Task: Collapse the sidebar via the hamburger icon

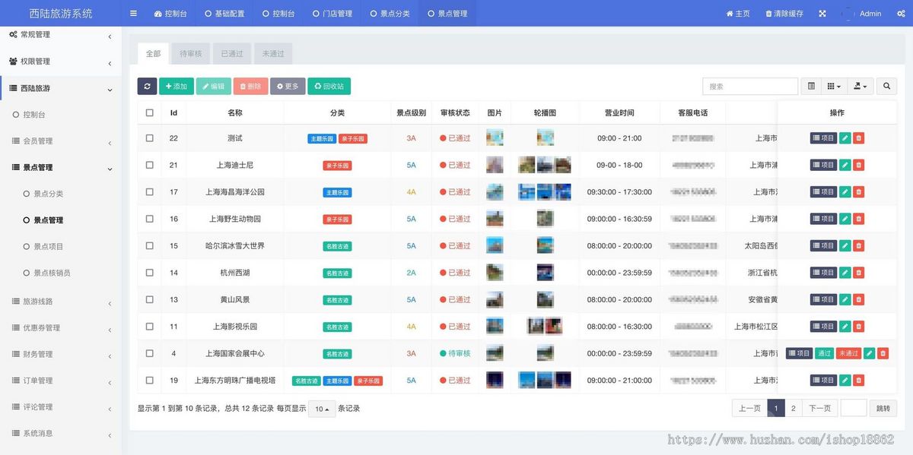Action: [x=133, y=13]
